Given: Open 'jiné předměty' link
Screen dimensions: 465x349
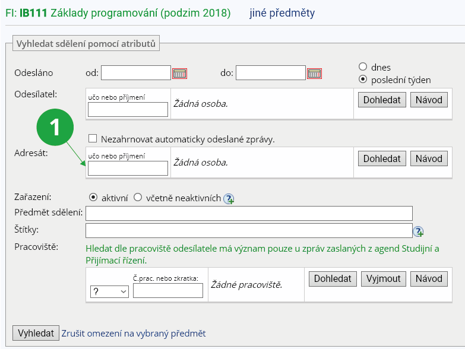Looking at the screenshot, I should click(282, 12).
